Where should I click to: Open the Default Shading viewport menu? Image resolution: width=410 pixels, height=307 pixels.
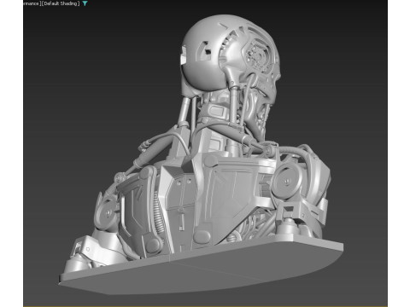pos(60,3)
